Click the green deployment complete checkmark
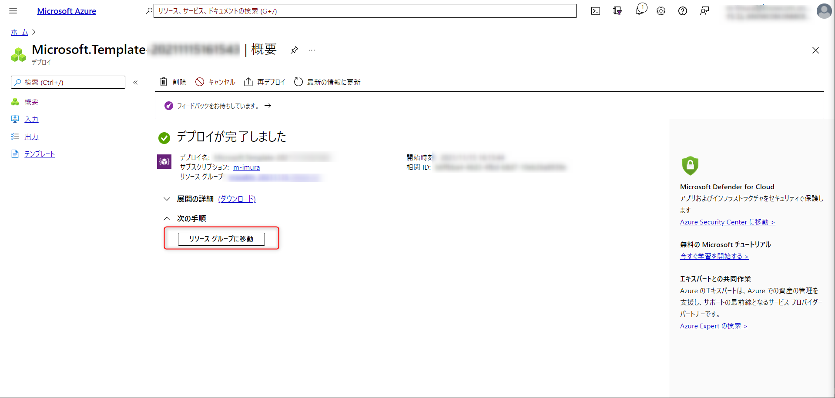The height and width of the screenshot is (398, 835). pos(164,138)
